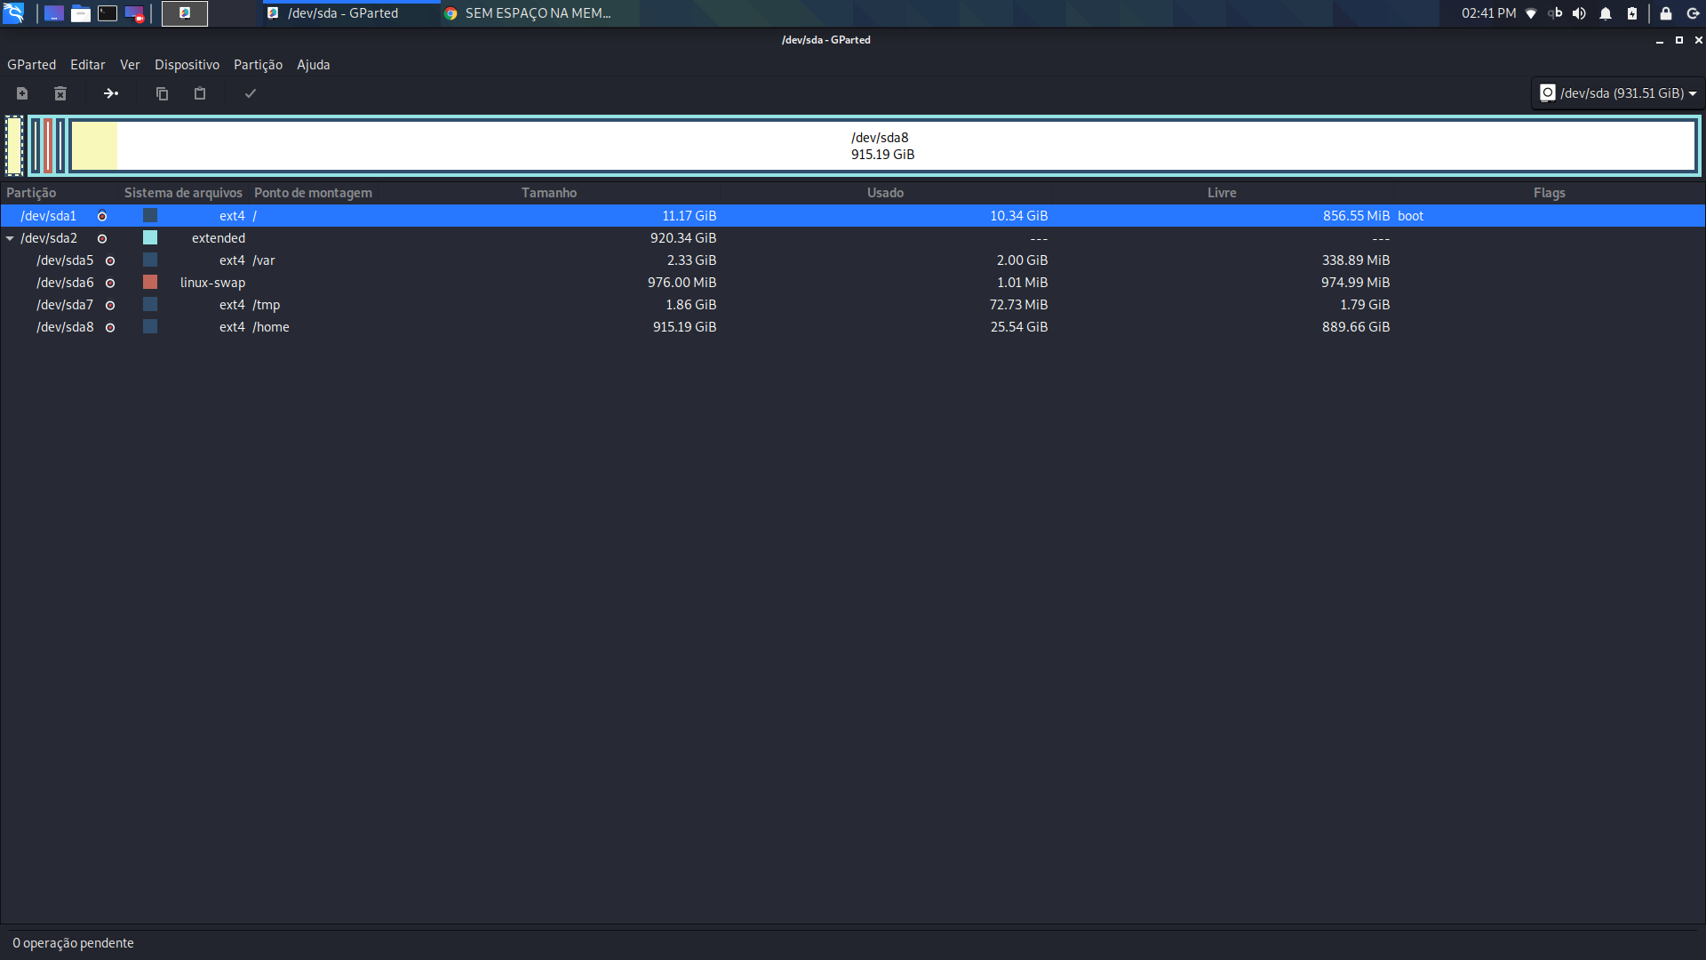The image size is (1706, 960).
Task: Click the log out session icon
Action: coord(1693,13)
